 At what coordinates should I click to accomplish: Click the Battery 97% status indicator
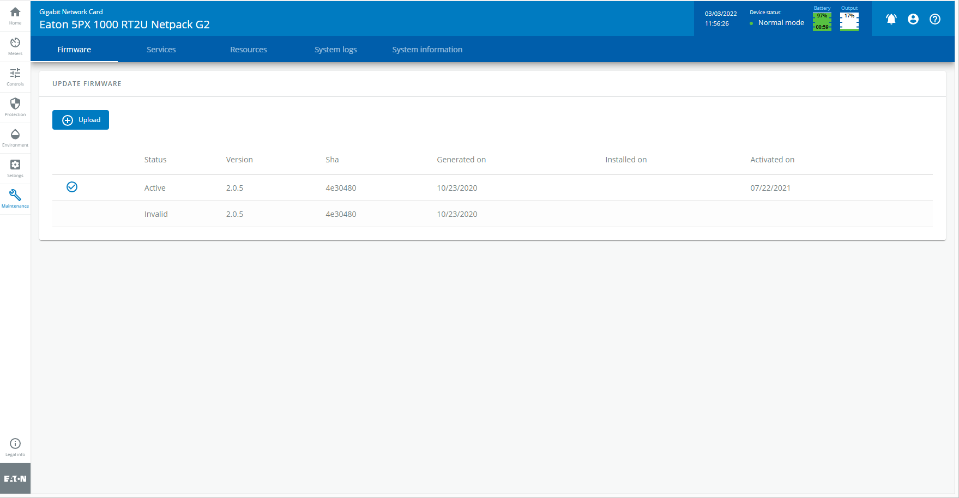pyautogui.click(x=822, y=22)
